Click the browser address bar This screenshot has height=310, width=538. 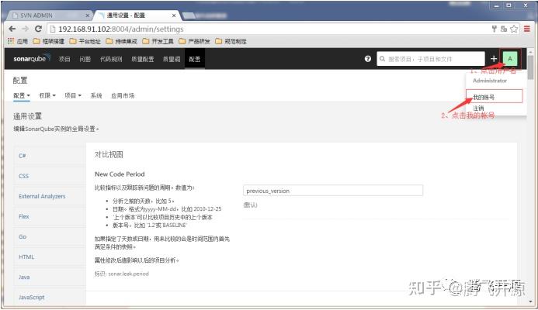coord(268,29)
